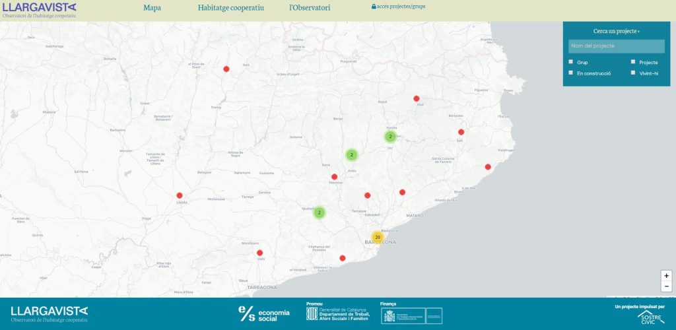
Task: Open the Mapa menu item
Action: [x=152, y=8]
